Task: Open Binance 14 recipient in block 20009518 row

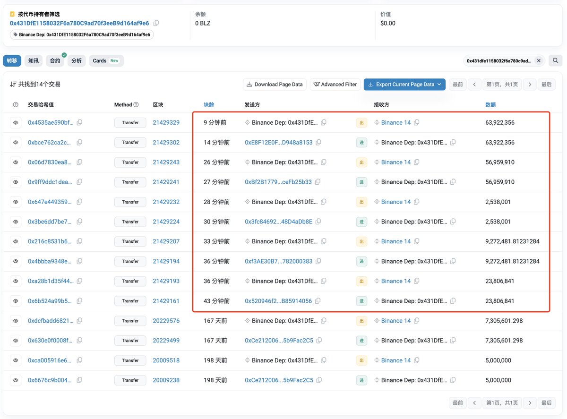Action: click(x=396, y=360)
